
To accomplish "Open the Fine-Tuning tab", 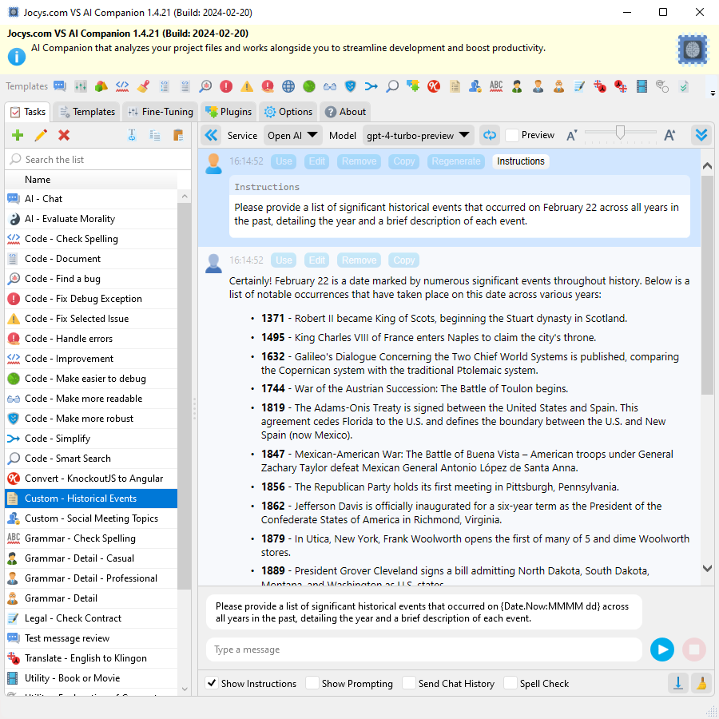I will click(160, 111).
